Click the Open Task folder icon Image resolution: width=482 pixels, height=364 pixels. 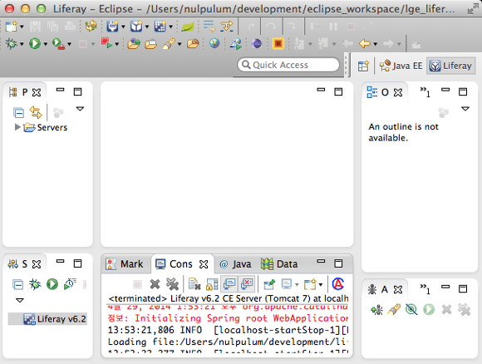click(151, 44)
